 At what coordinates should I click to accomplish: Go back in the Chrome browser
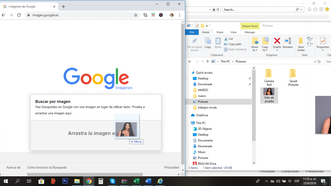3,15
